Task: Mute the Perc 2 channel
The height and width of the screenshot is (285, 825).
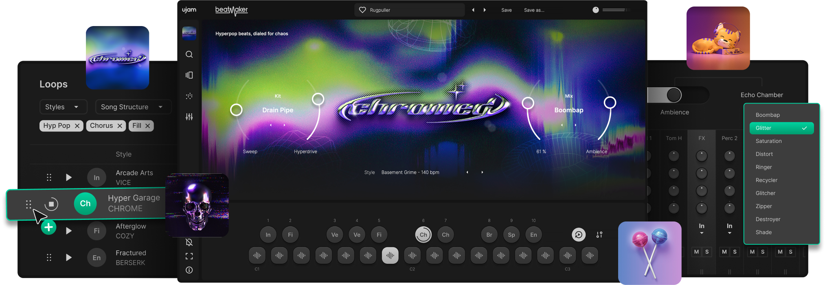Action: click(x=724, y=252)
